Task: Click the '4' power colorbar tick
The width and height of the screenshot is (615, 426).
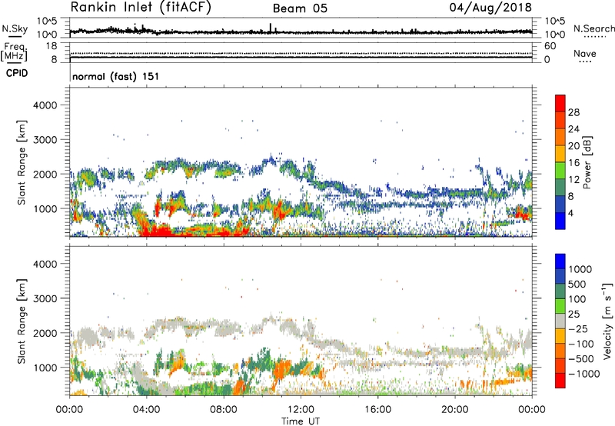Action: (570, 213)
